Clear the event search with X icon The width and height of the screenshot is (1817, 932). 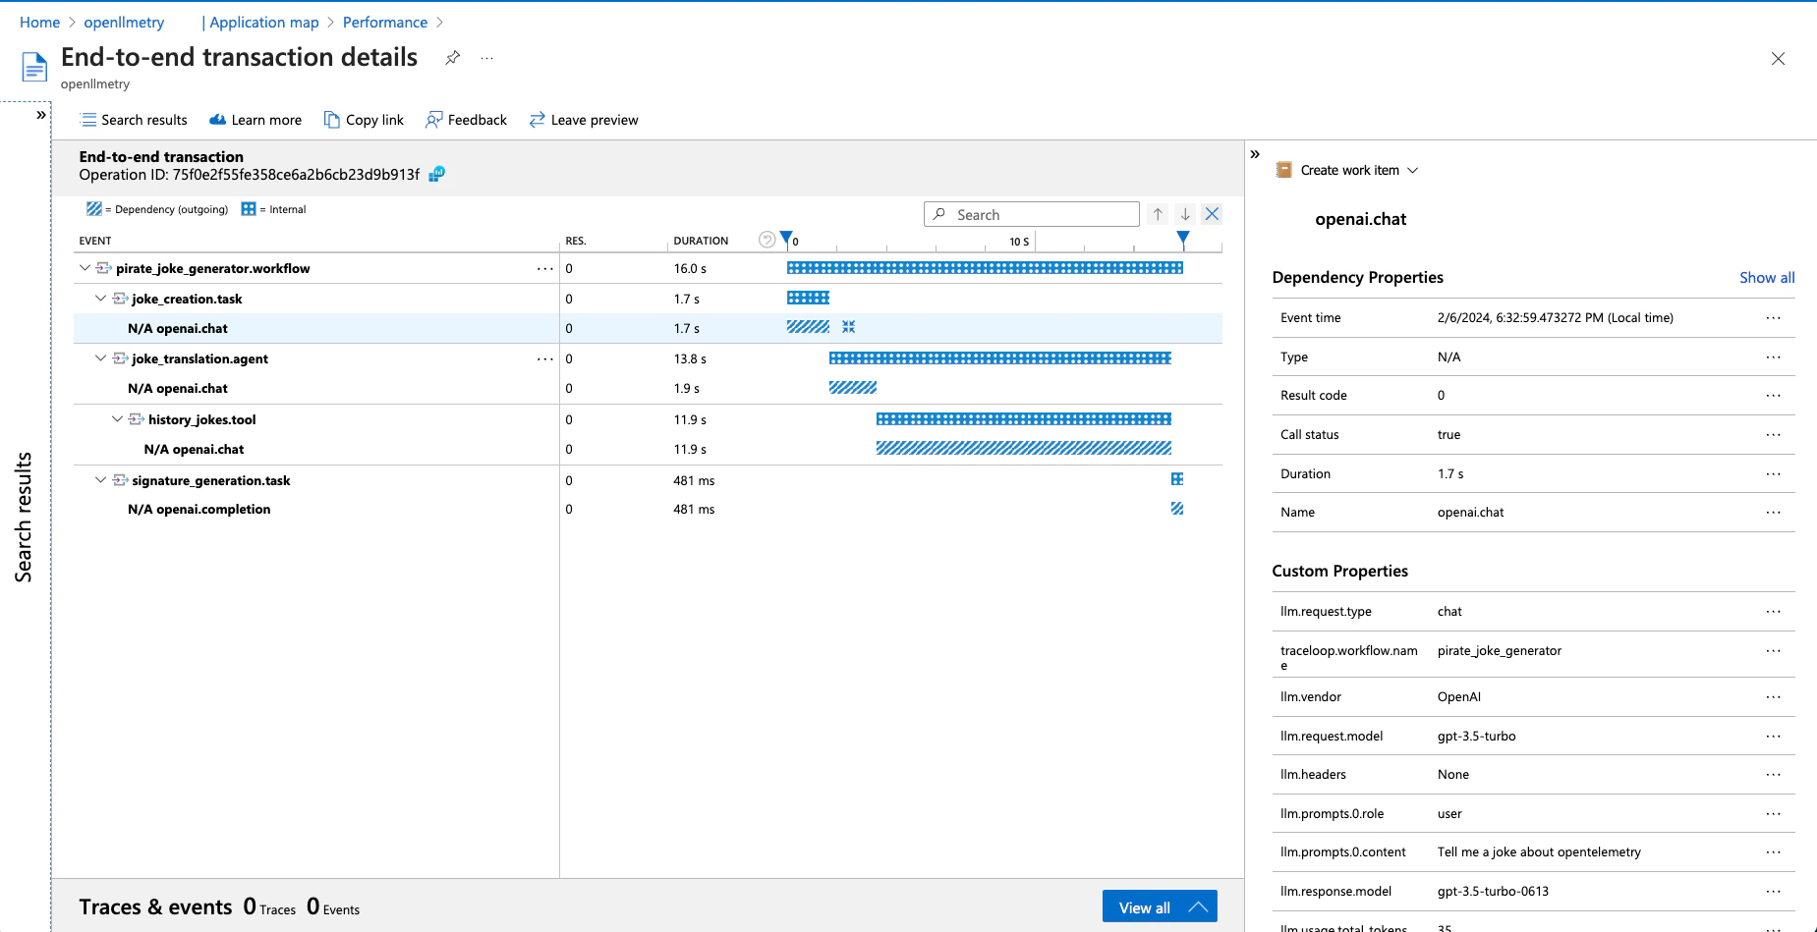(1212, 214)
